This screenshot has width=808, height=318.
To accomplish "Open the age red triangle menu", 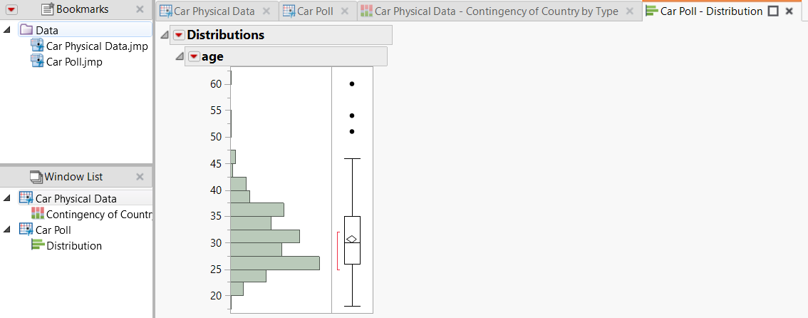I will (194, 57).
